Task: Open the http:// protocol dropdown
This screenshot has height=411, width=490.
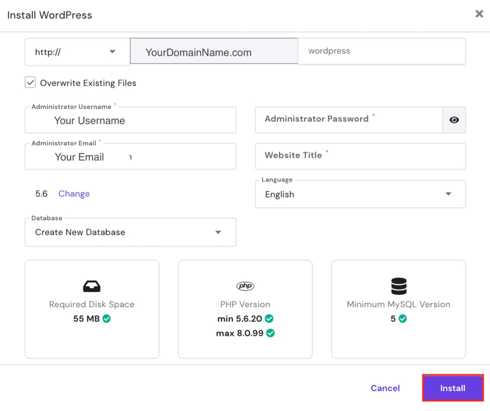Action: pos(112,51)
